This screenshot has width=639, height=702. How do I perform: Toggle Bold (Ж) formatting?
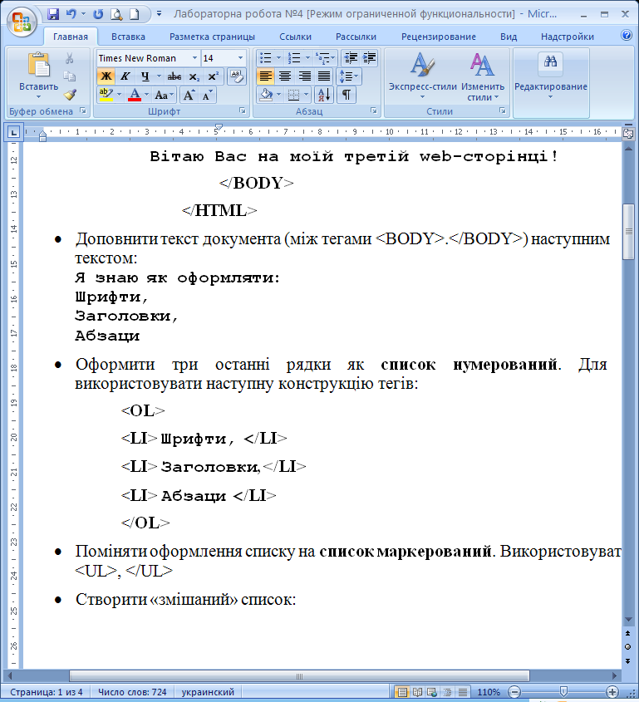pos(106,76)
